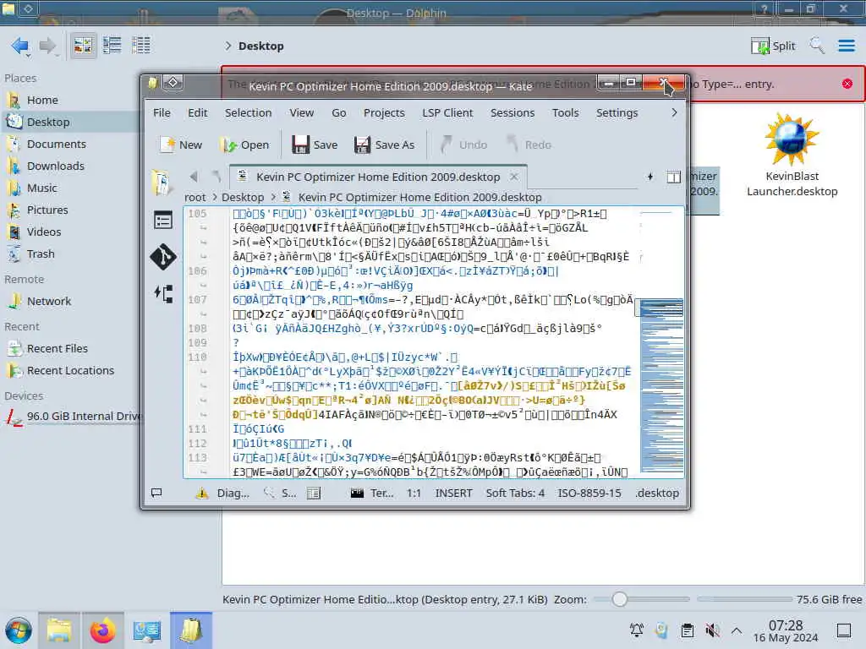Screen dimensions: 866x649
Task: Toggle the INSERT mode indicator
Action: pyautogui.click(x=453, y=493)
